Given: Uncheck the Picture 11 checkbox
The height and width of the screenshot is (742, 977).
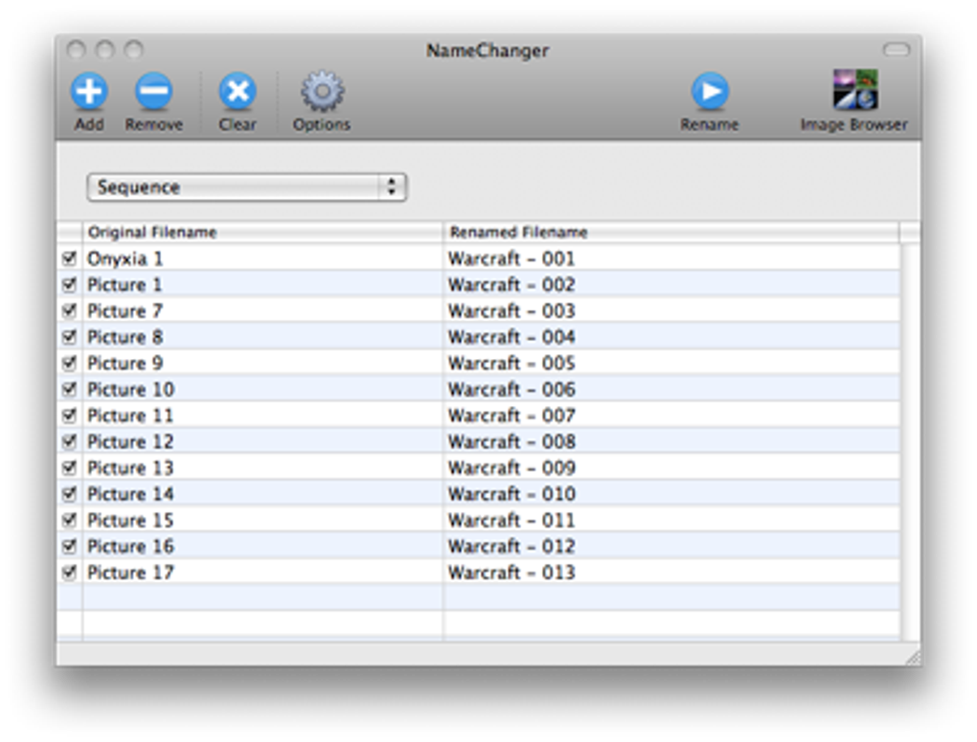Looking at the screenshot, I should [x=69, y=415].
